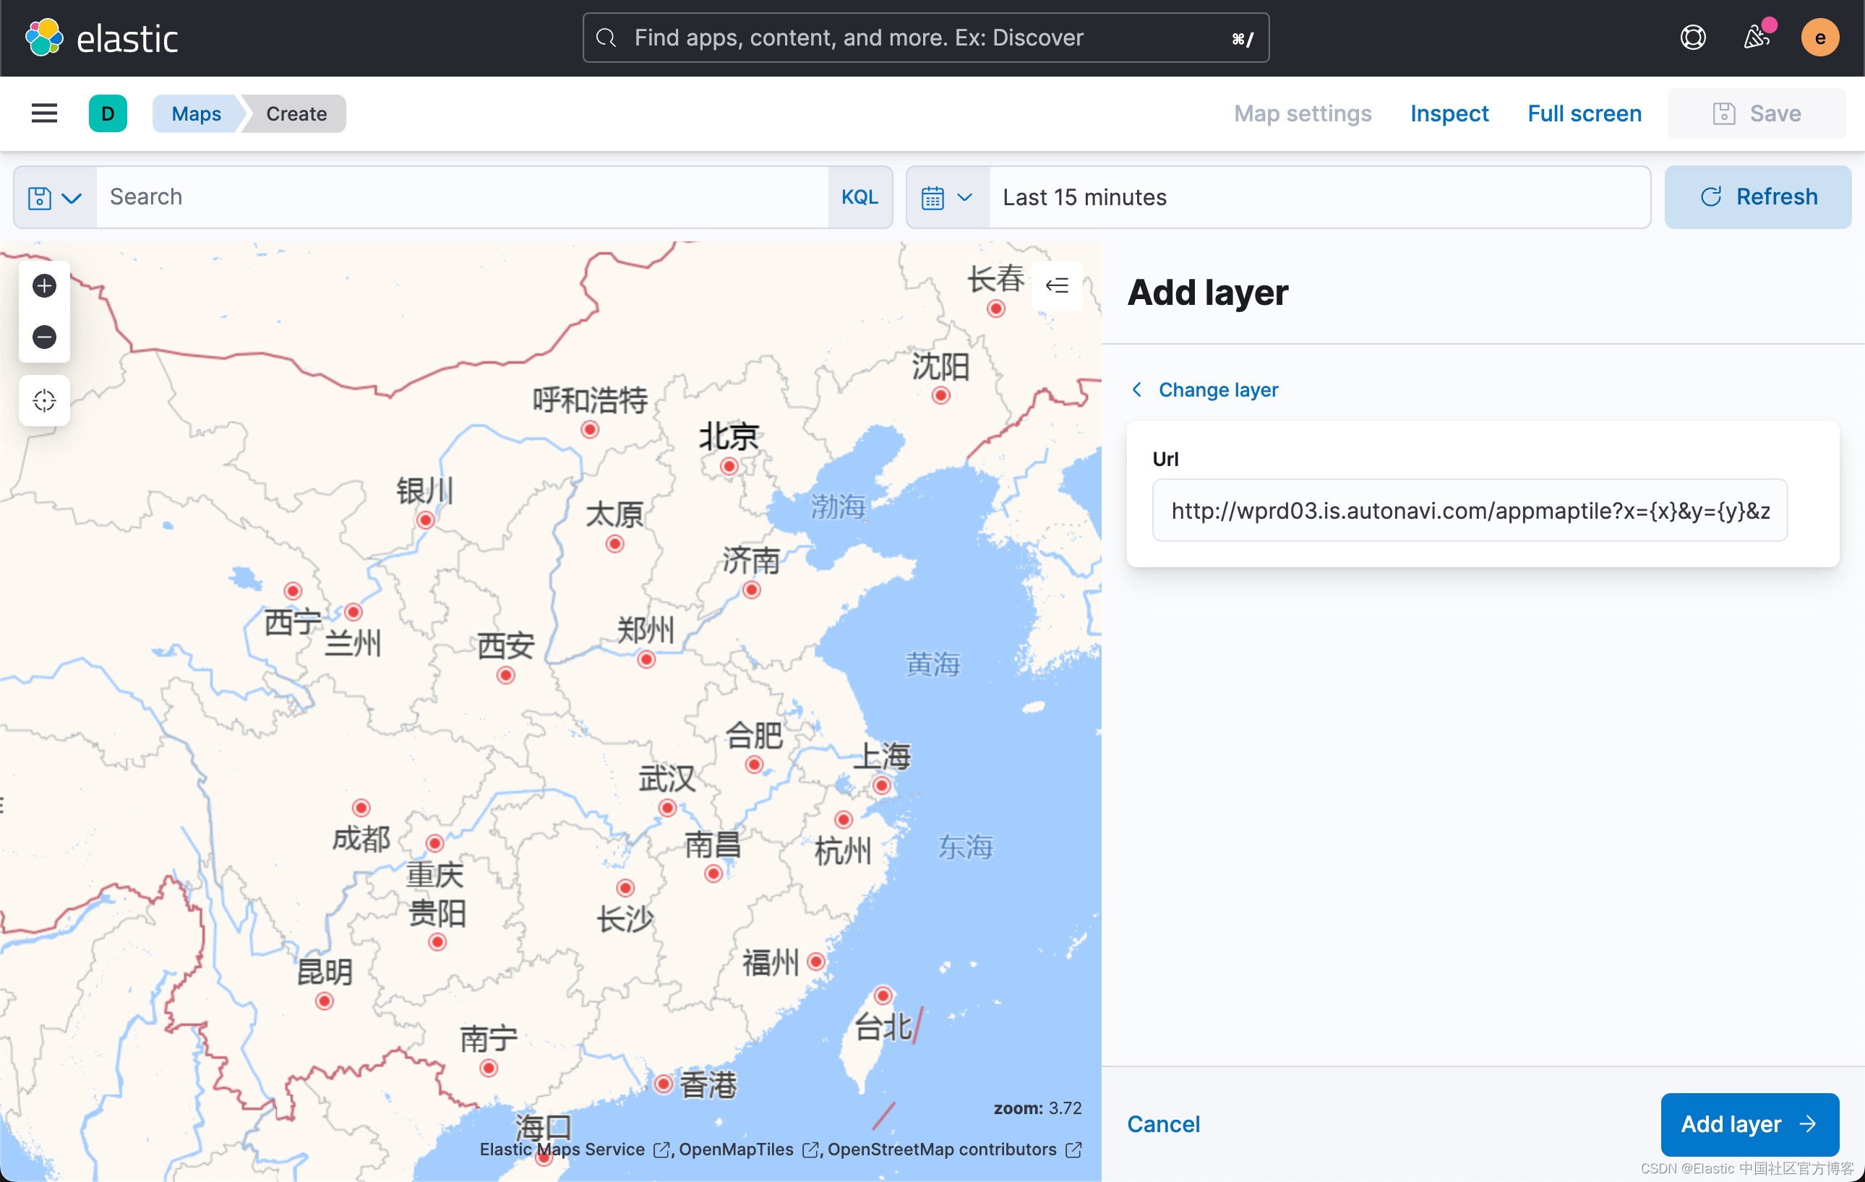Screen dimensions: 1865x1182
Task: Open the newsfeed celebration icon
Action: coord(1756,37)
